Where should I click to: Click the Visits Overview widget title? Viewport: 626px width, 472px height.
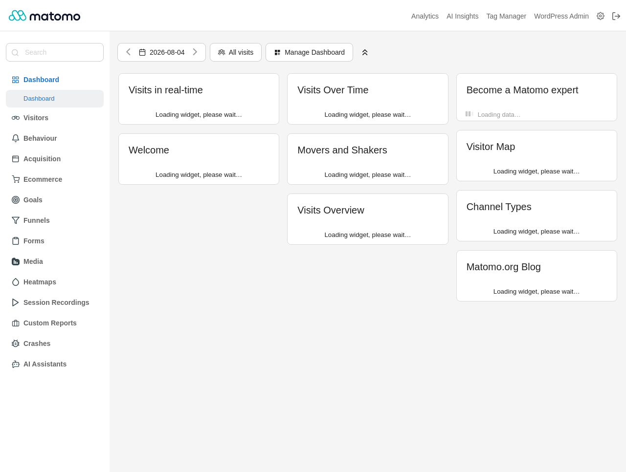click(331, 210)
